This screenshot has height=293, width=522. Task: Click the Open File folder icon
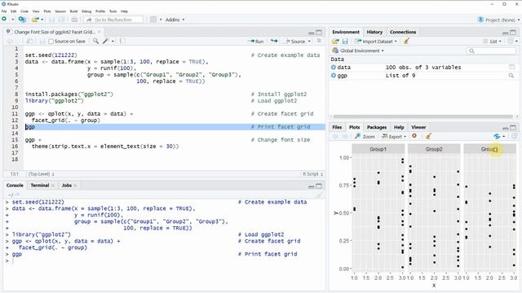pos(34,20)
